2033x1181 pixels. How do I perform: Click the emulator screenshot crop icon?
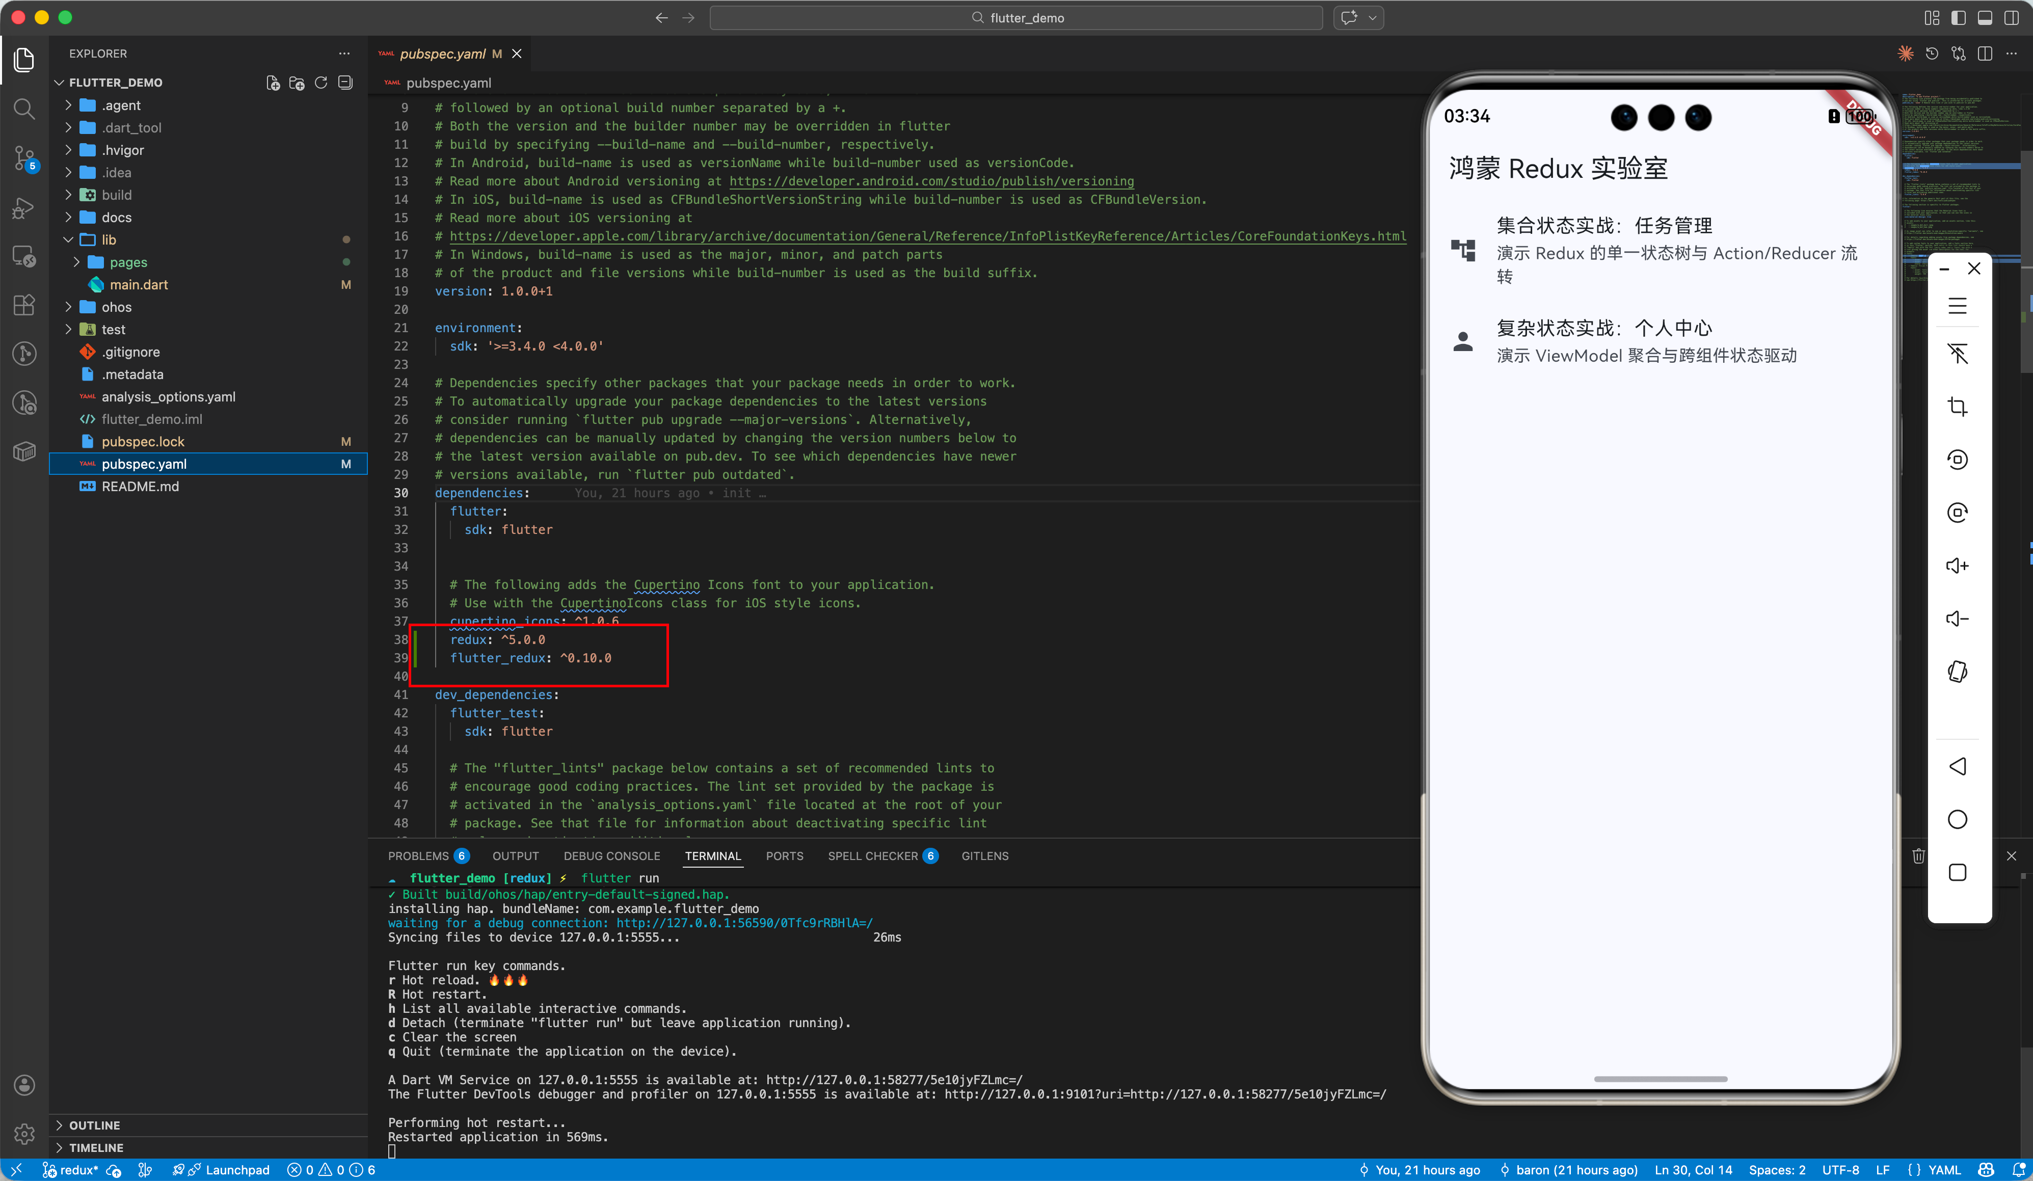tap(1957, 407)
